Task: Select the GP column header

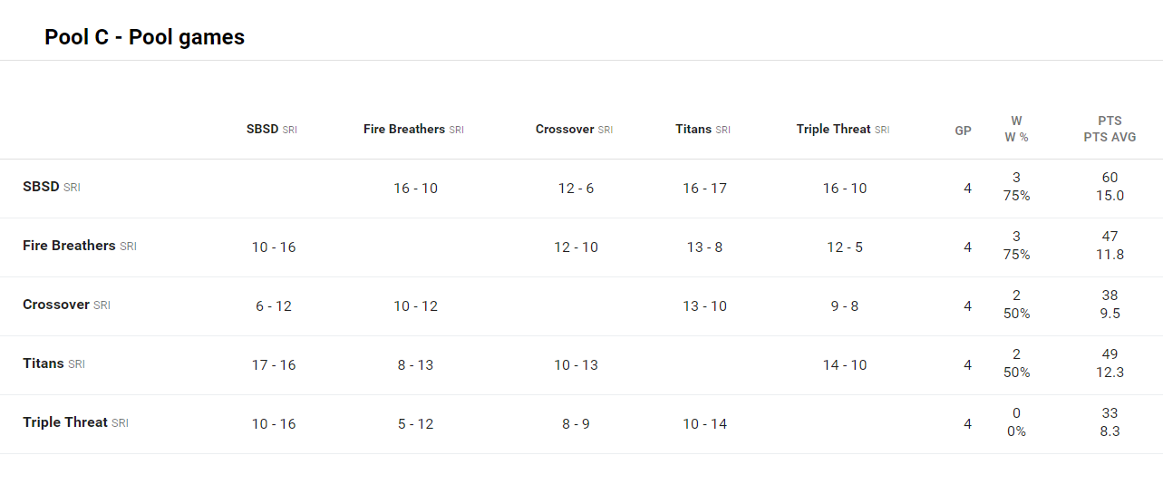Action: point(963,131)
